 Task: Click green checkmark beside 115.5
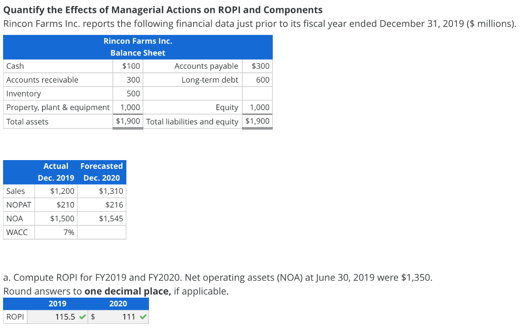pos(83,317)
